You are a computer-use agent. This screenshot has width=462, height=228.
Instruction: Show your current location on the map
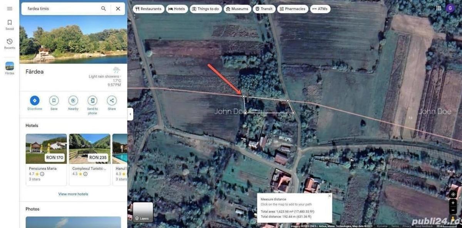coord(453,194)
